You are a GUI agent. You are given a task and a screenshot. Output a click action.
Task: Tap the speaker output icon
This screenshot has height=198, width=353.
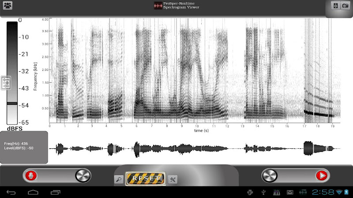(x=335, y=6)
